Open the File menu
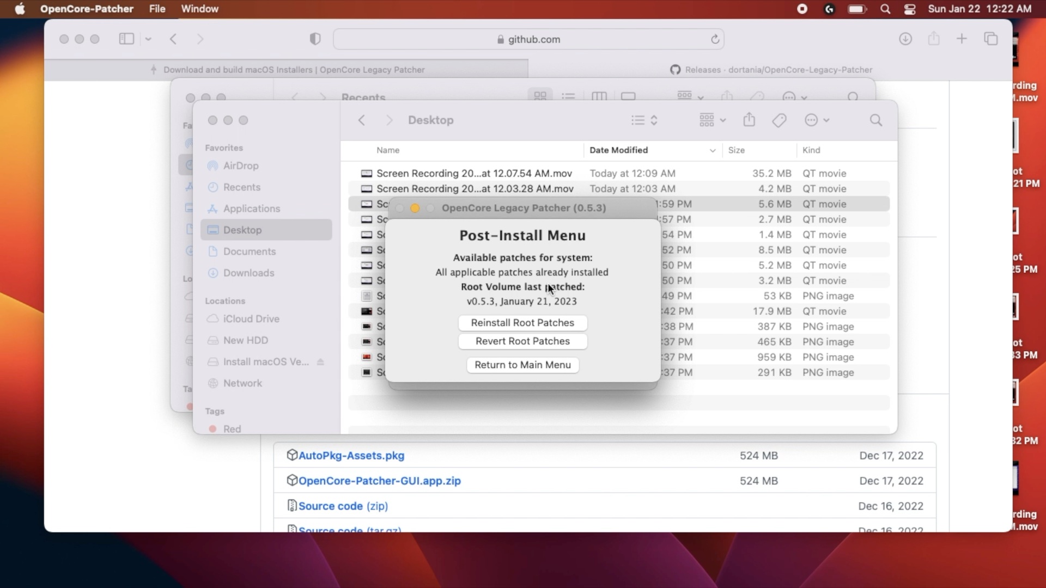 pyautogui.click(x=156, y=9)
